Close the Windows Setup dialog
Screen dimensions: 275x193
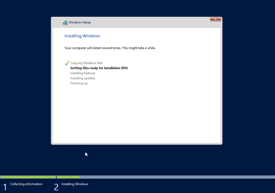(x=215, y=19)
